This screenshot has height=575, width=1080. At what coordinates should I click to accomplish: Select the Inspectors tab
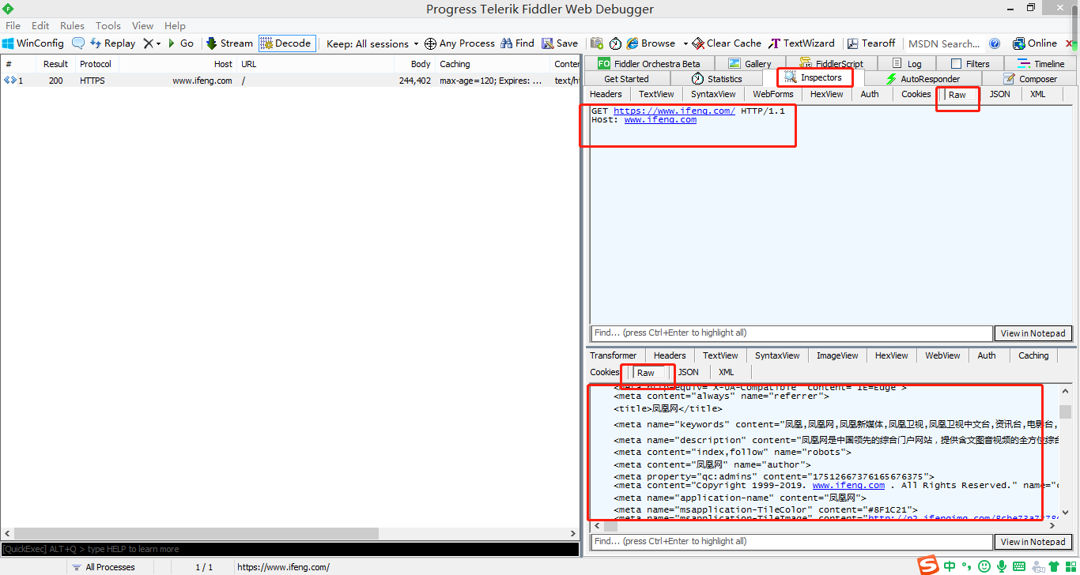[814, 77]
